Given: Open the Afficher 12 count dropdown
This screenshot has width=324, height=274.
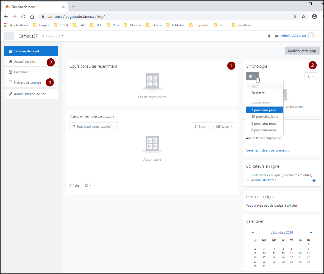Looking at the screenshot, I should [x=88, y=185].
